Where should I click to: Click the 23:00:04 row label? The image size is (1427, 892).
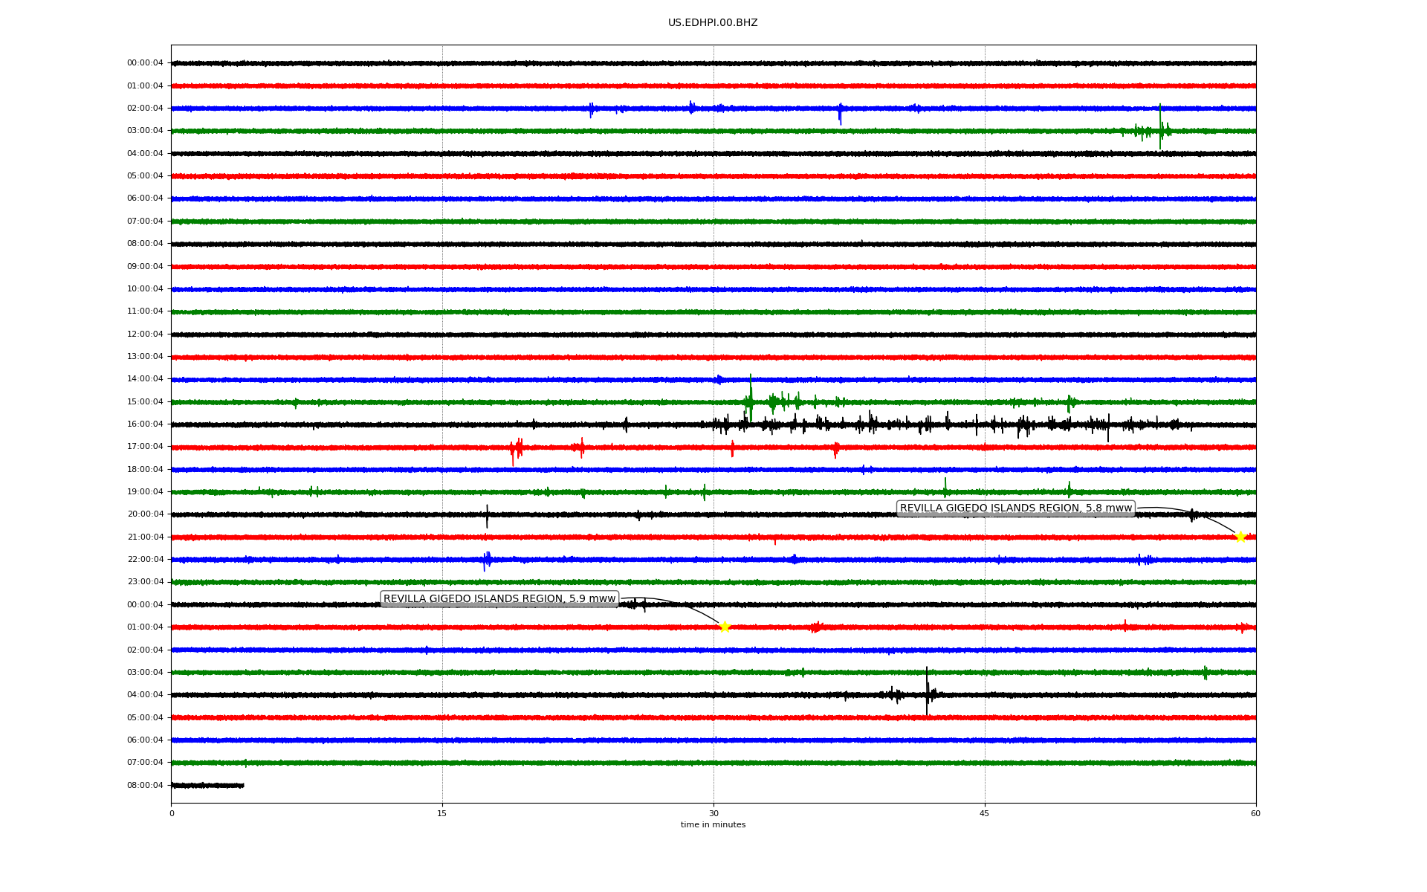[145, 582]
